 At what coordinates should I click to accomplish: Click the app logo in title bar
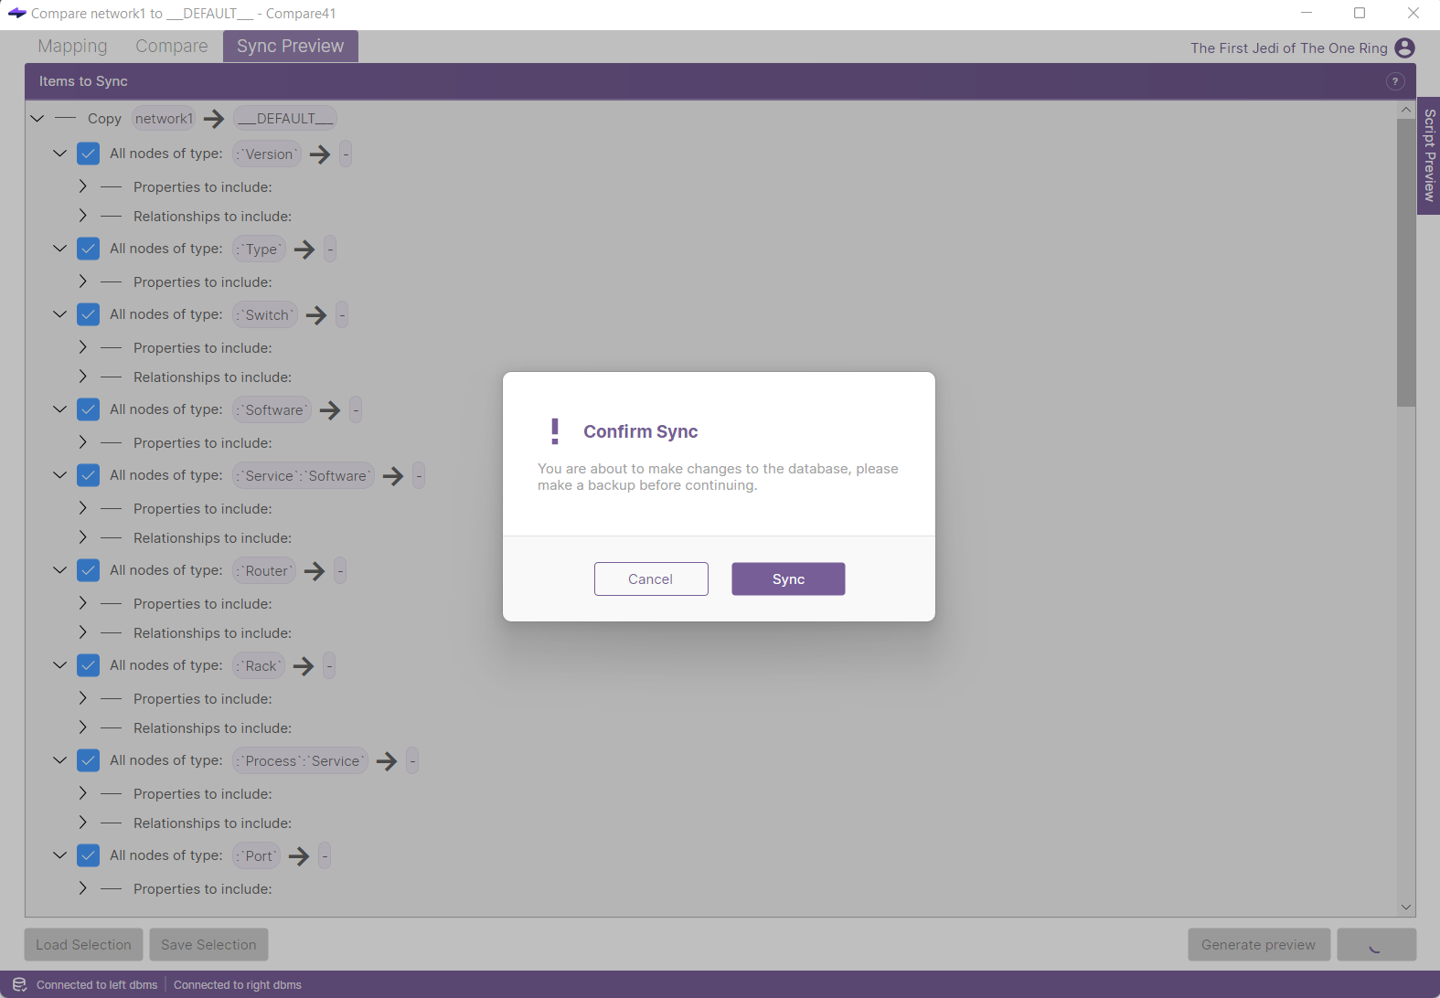pos(16,13)
